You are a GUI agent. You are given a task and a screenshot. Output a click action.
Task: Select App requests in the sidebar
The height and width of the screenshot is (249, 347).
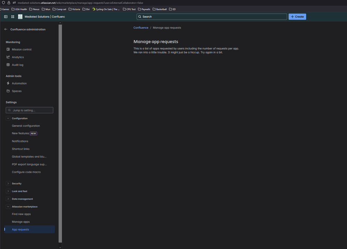[30, 229]
